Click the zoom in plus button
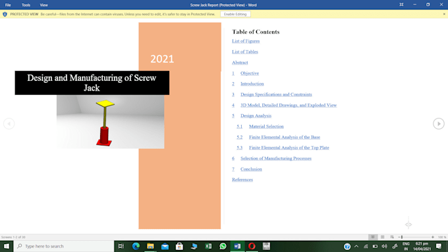Viewport: 448px width, 252px height. (x=433, y=237)
